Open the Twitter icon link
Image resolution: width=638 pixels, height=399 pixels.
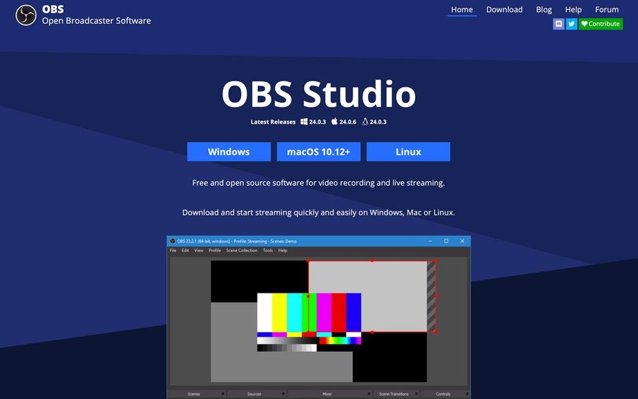tap(571, 23)
